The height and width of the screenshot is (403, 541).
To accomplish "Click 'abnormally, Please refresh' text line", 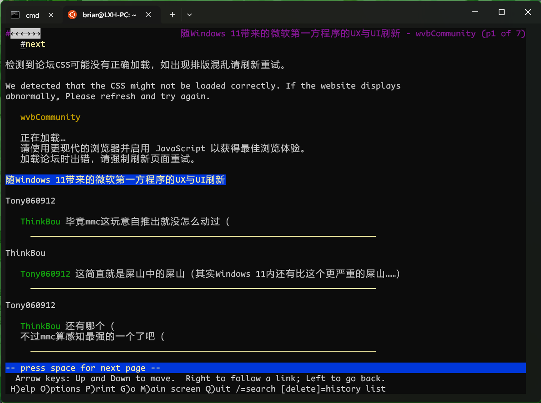I will pyautogui.click(x=108, y=96).
